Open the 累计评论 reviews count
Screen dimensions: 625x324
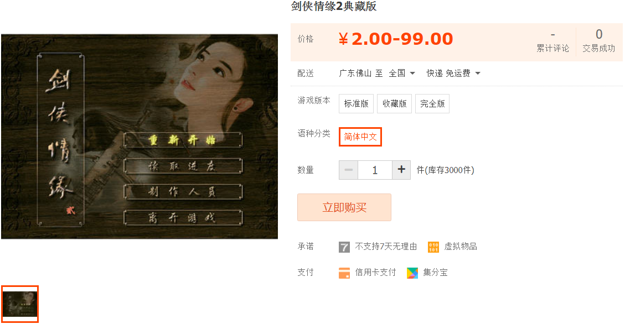(552, 42)
